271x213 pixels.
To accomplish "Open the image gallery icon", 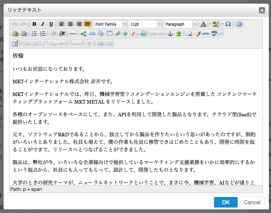I will pos(101,34).
